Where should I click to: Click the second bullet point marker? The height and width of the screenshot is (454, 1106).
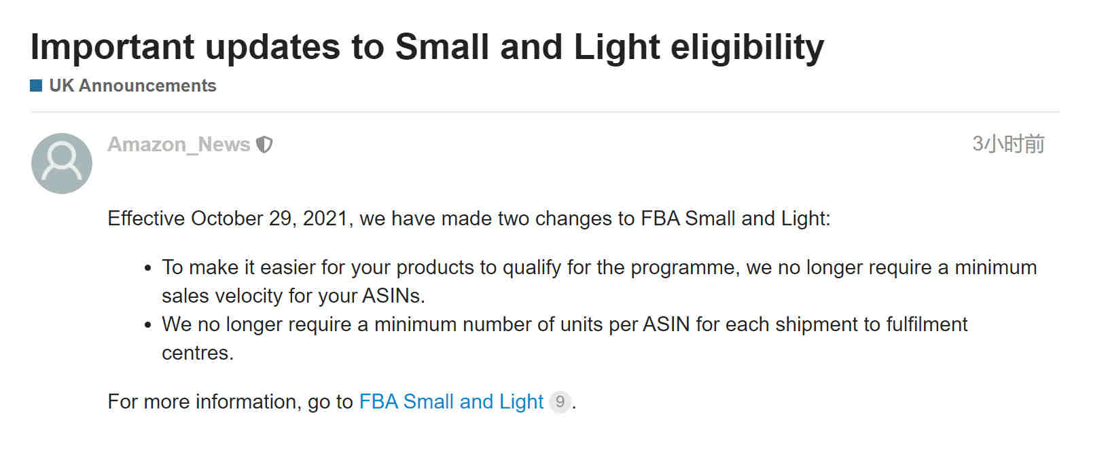click(x=148, y=326)
